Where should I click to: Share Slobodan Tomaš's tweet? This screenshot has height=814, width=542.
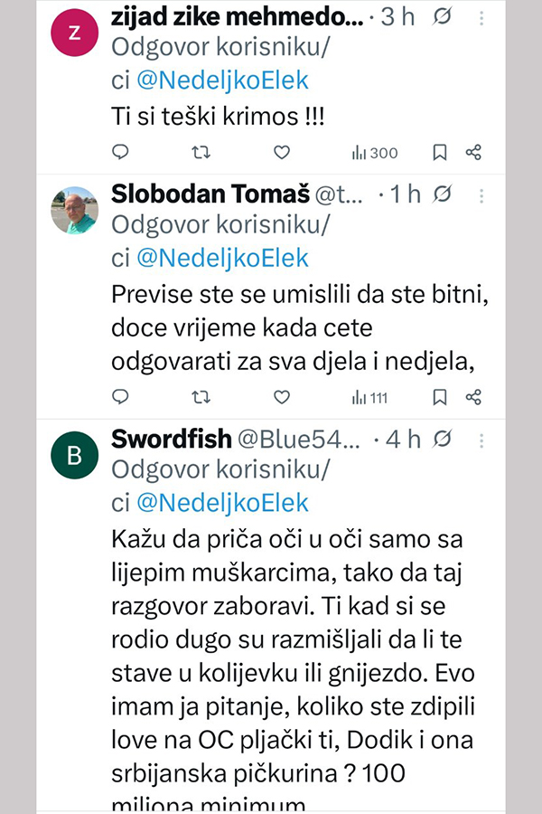473,396
